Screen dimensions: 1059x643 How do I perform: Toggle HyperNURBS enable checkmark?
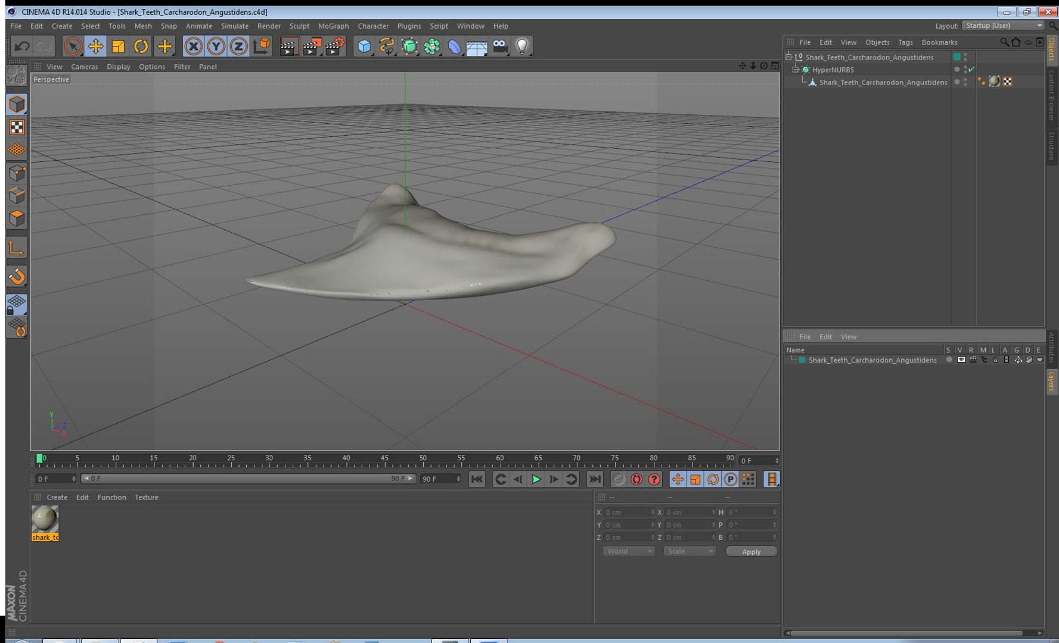coord(971,70)
